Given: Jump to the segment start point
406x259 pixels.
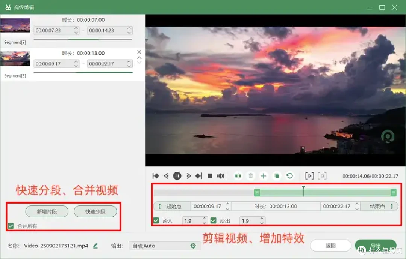Looking at the screenshot, I should [156, 176].
